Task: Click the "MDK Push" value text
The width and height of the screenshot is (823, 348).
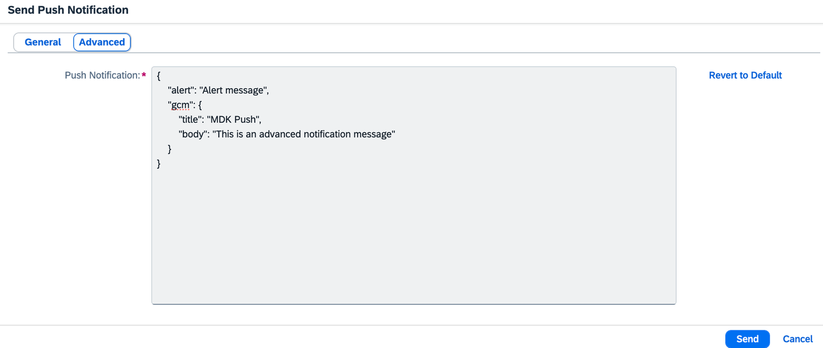Action: coord(234,120)
